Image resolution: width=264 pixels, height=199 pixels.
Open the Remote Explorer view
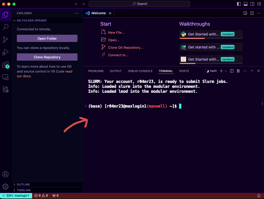(x=5, y=77)
